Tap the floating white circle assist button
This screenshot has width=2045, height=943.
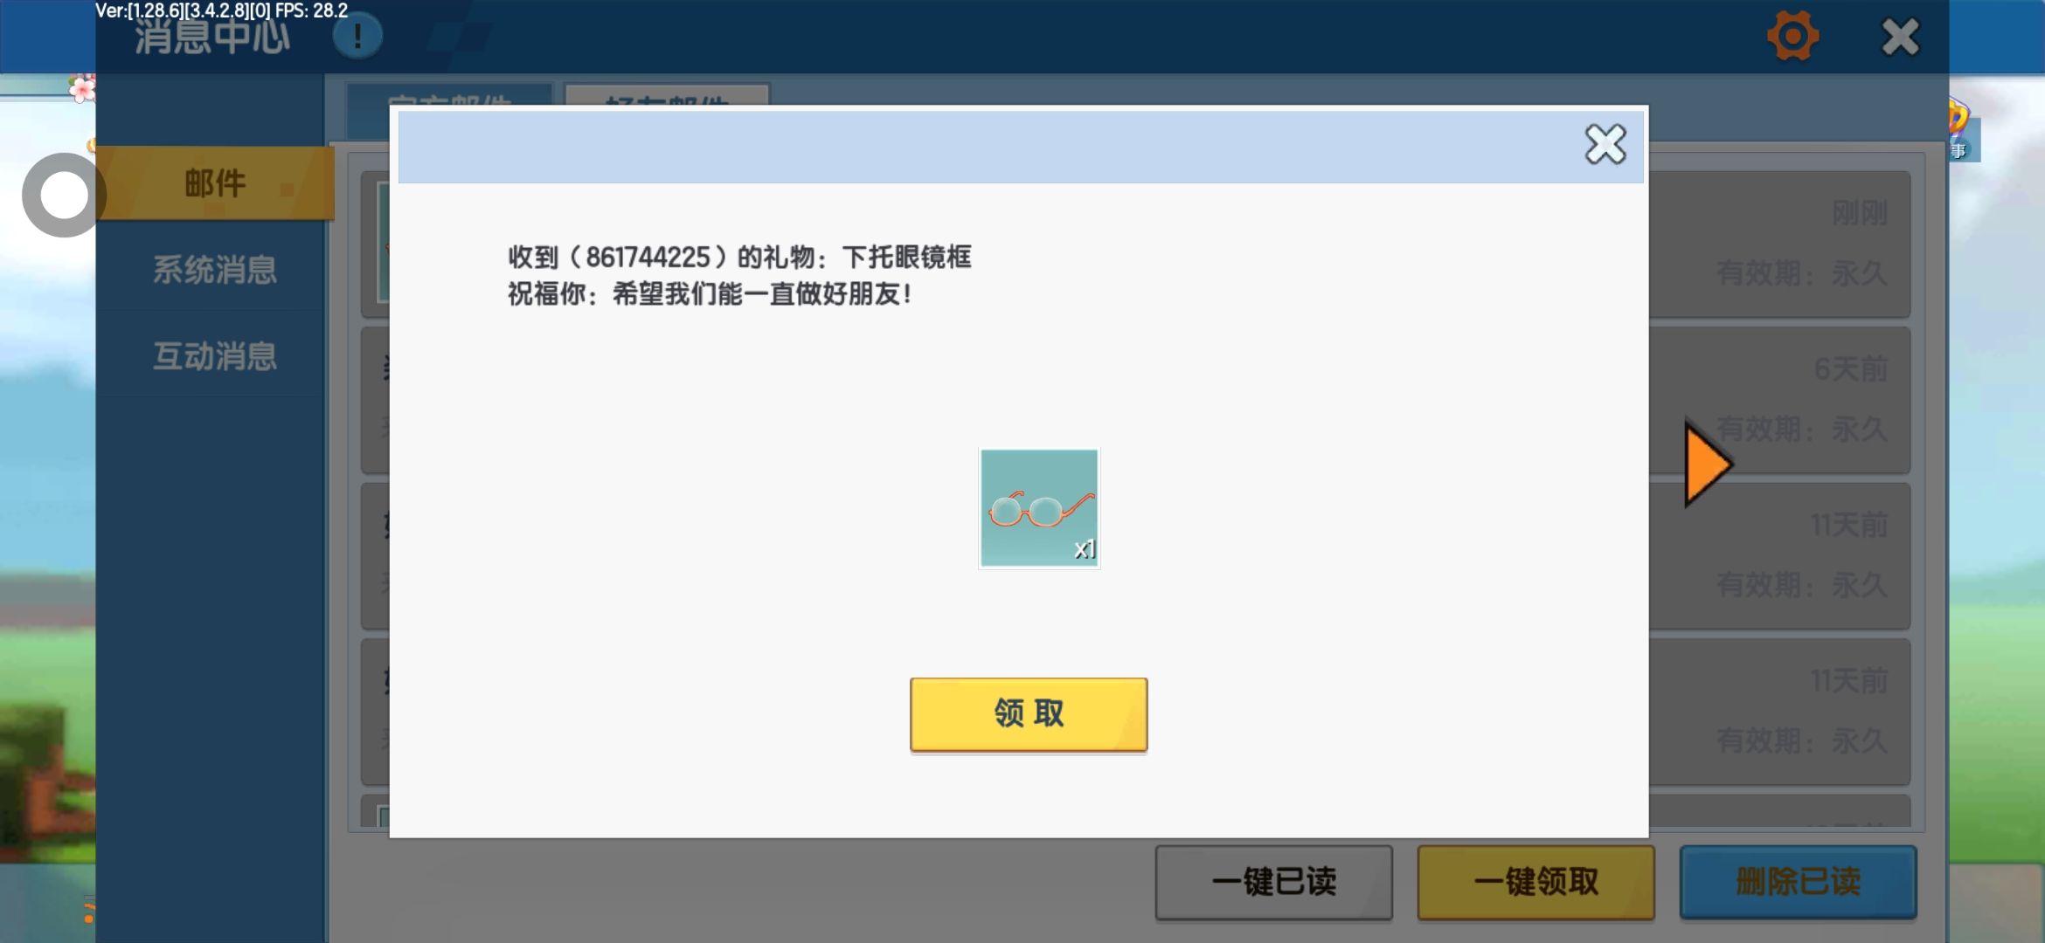[x=63, y=195]
